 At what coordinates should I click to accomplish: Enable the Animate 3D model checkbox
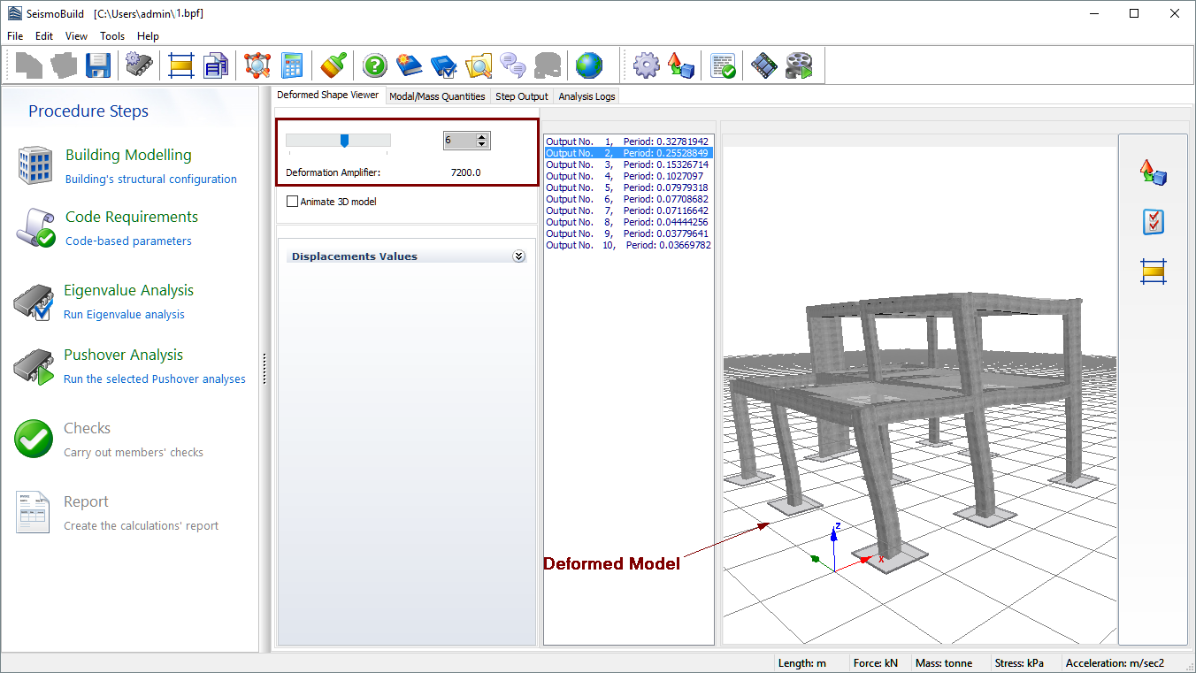coord(293,202)
